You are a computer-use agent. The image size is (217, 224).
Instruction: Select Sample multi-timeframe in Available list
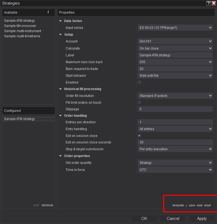pyautogui.click(x=22, y=36)
